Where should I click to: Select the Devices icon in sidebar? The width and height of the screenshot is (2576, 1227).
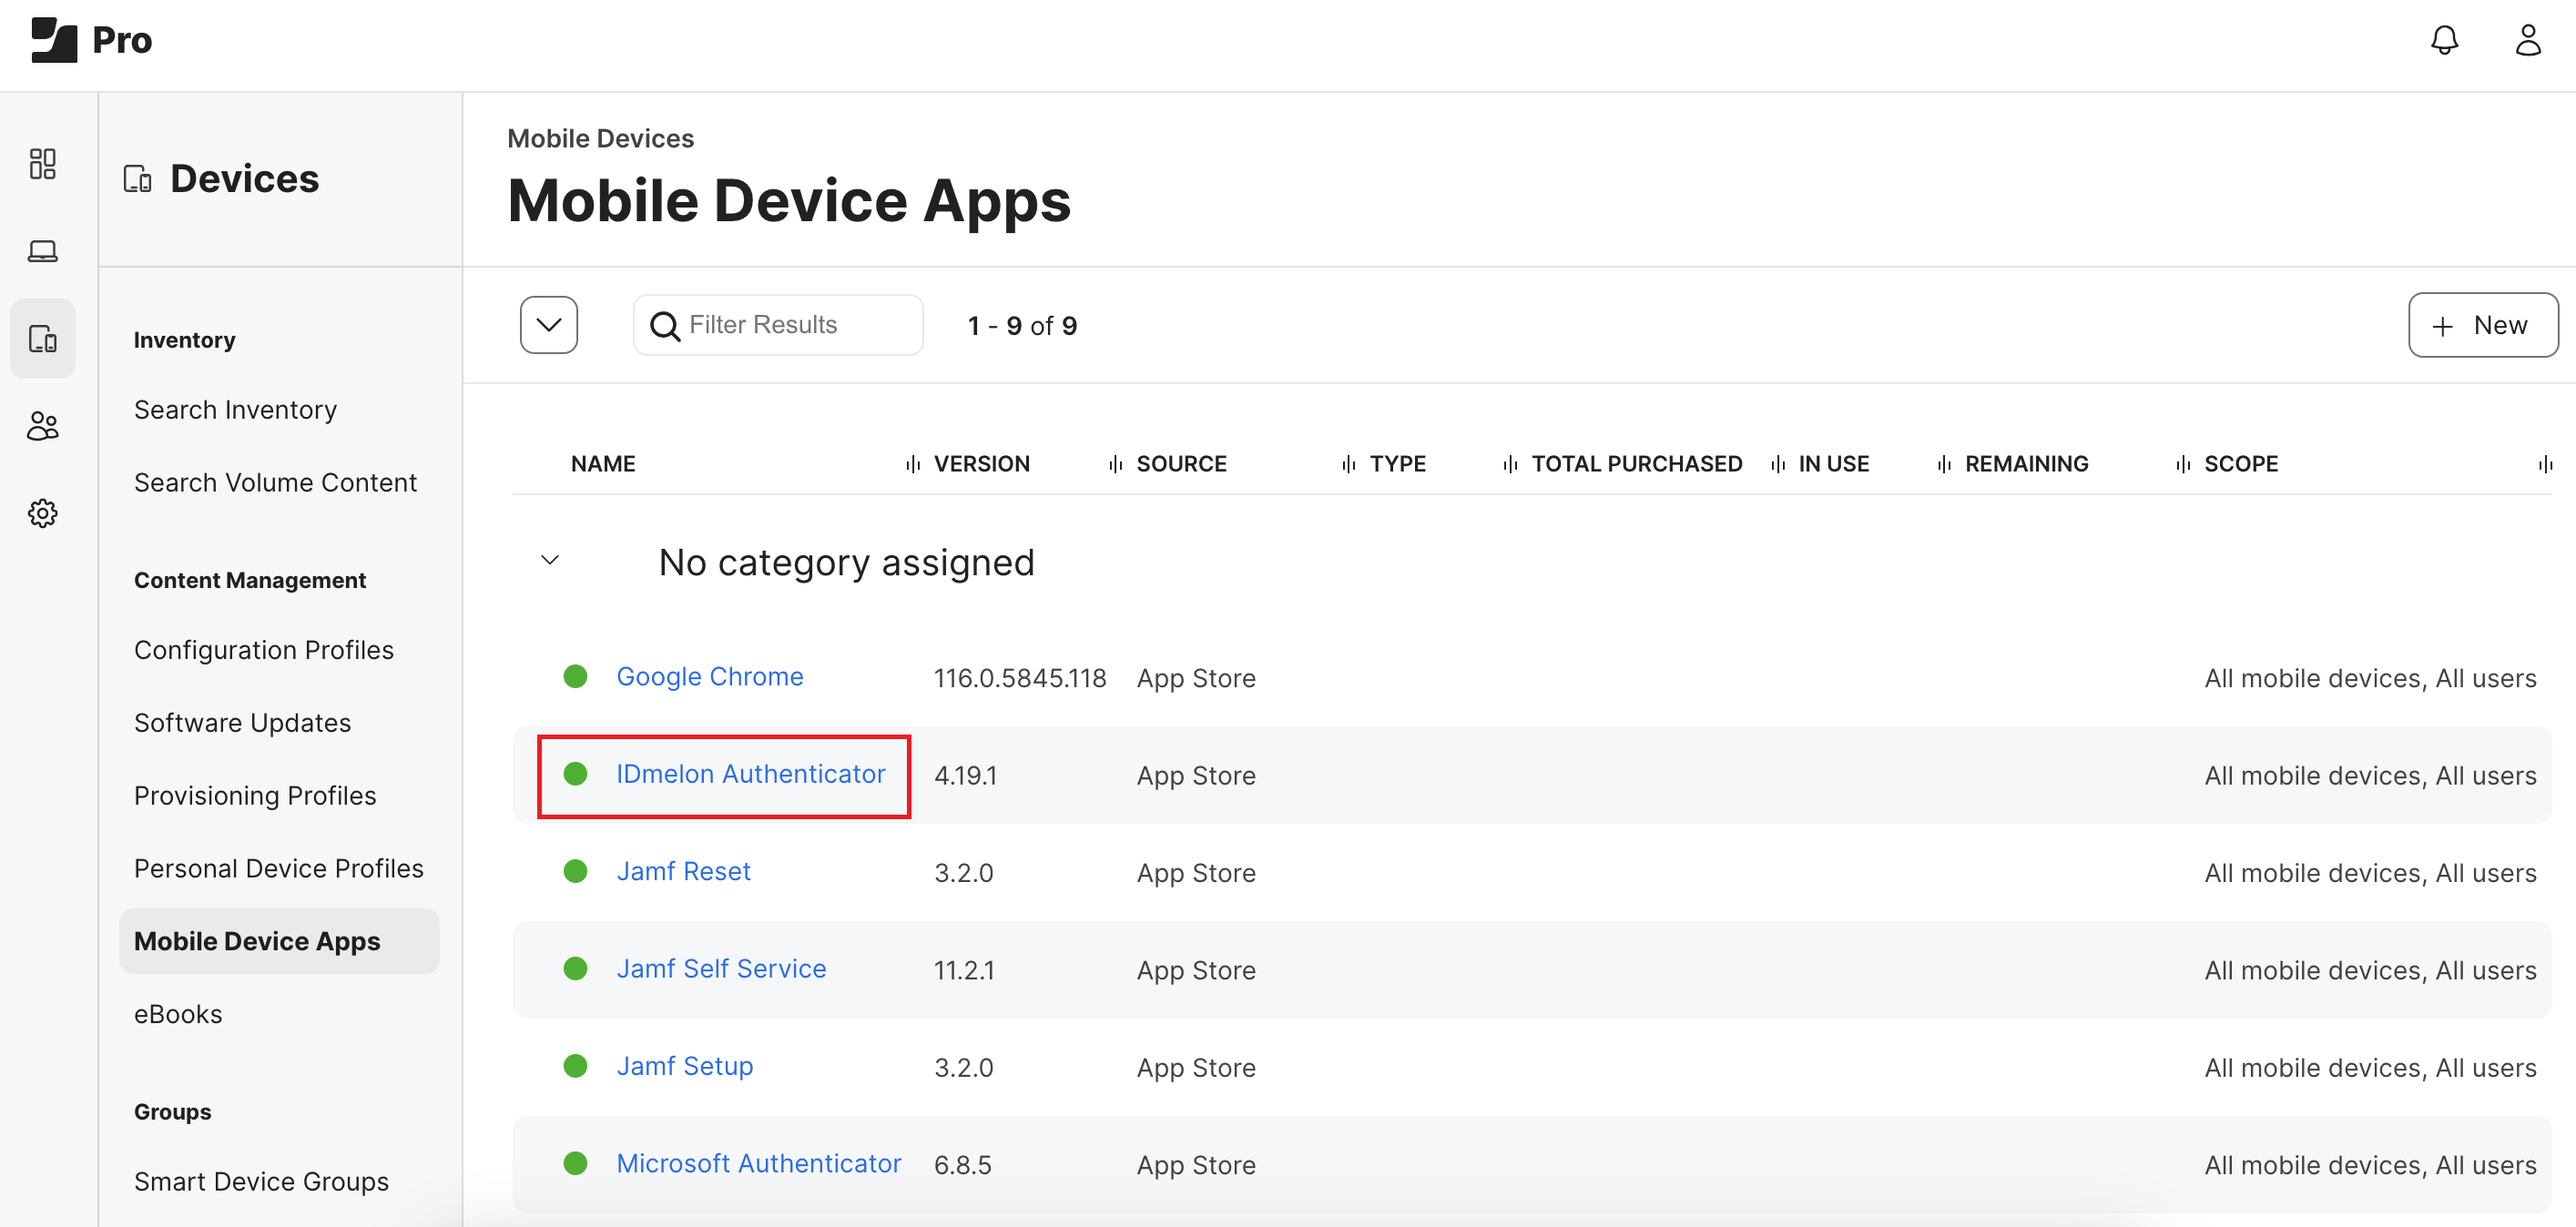[x=43, y=339]
